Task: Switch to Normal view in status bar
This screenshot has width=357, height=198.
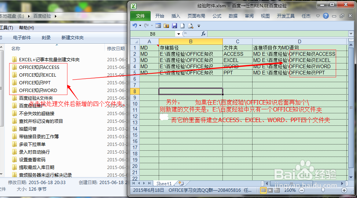Action: [x=263, y=190]
